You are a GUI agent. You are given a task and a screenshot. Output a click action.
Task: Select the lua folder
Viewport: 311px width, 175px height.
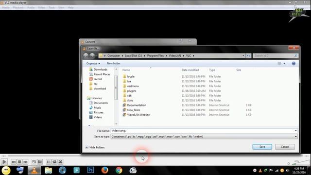tap(129, 81)
